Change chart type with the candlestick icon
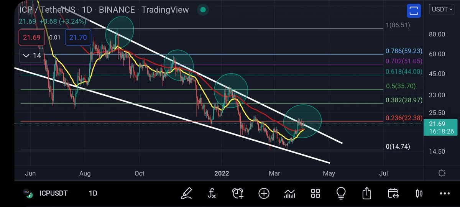 419,193
